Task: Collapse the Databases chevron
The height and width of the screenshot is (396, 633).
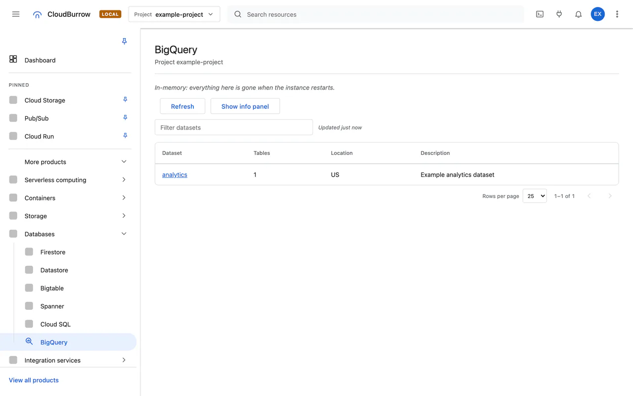Action: (124, 234)
